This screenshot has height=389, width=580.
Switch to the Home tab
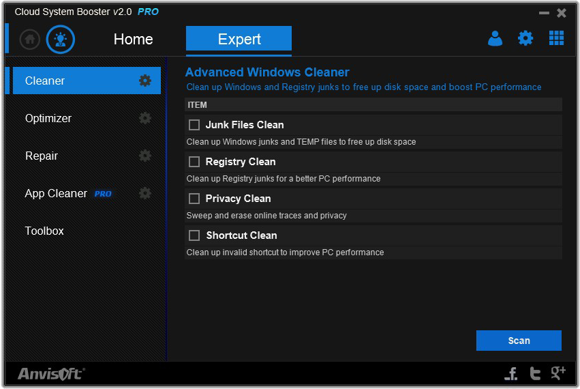(133, 40)
